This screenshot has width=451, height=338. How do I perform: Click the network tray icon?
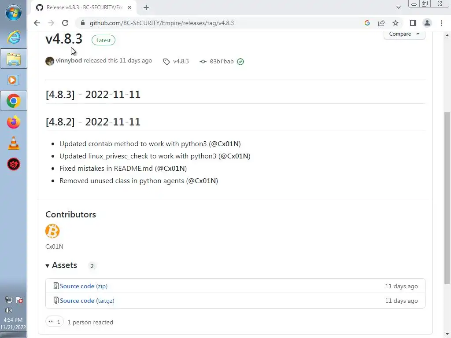pos(8,300)
